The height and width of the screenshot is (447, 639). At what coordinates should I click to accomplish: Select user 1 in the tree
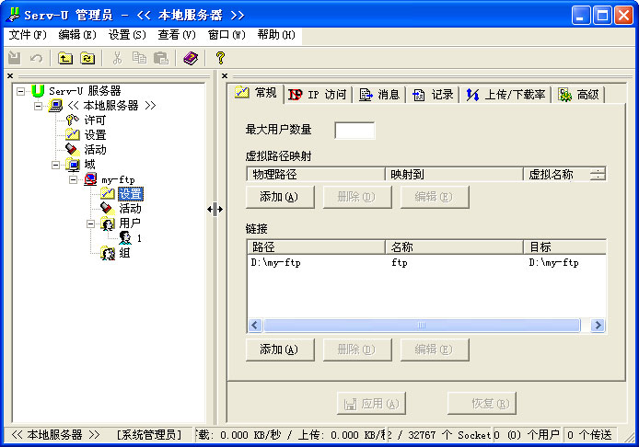point(139,238)
